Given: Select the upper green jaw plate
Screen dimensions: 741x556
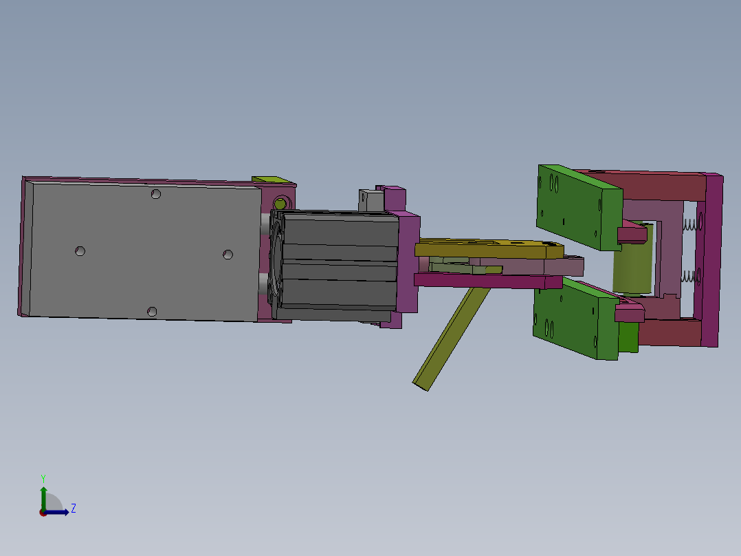Looking at the screenshot, I should tap(579, 208).
